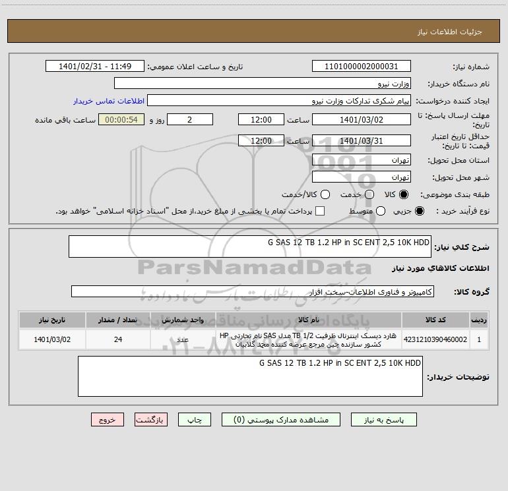Viewport: 508px width, 491px height.
Task: Click the پاسخ به نیاز button
Action: (x=384, y=420)
